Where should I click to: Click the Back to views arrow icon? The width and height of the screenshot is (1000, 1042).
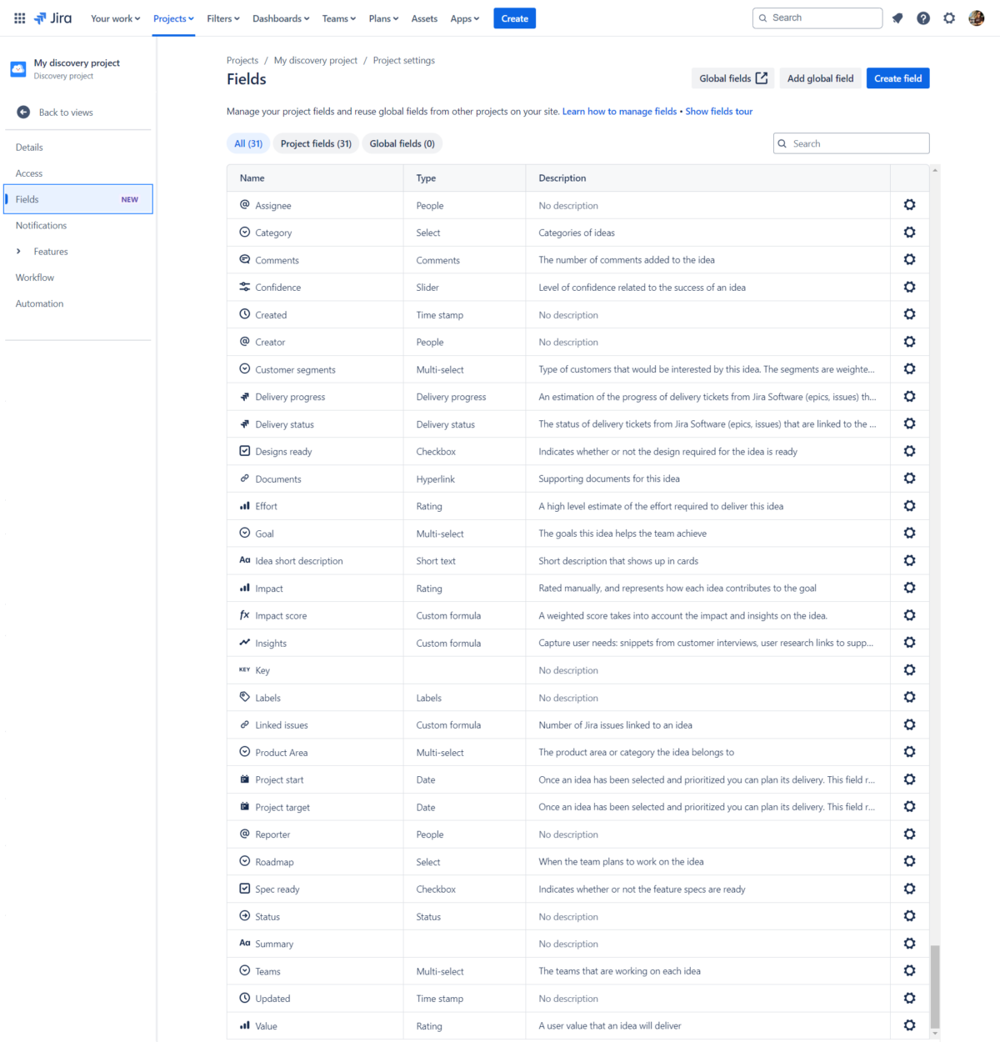(x=22, y=112)
